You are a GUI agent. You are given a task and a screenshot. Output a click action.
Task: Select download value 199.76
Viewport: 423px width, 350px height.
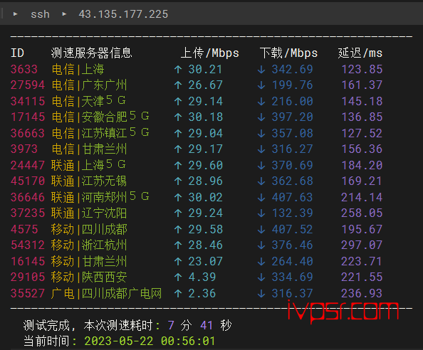pos(292,85)
